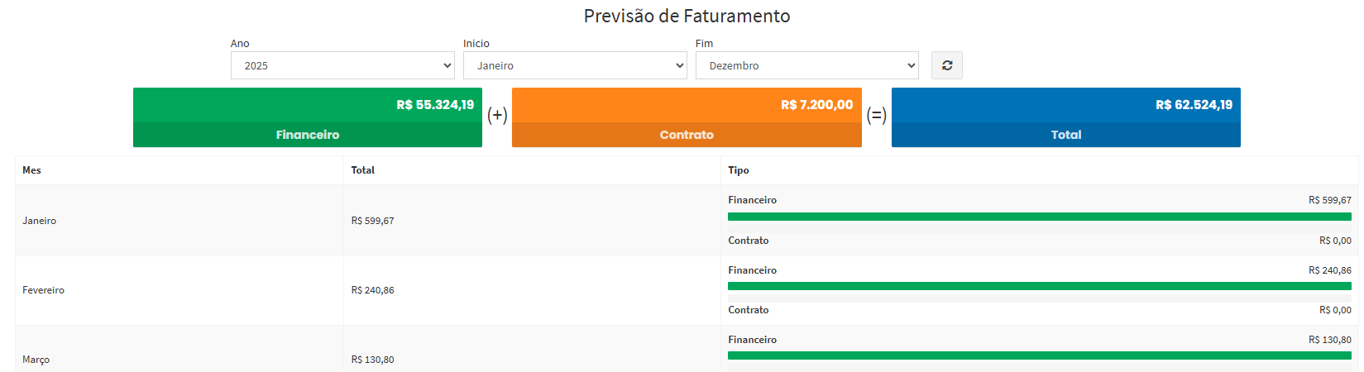Viewport: 1364px width, 372px height.
Task: Click the R$ 240,86 value in Total column
Action: pos(373,290)
